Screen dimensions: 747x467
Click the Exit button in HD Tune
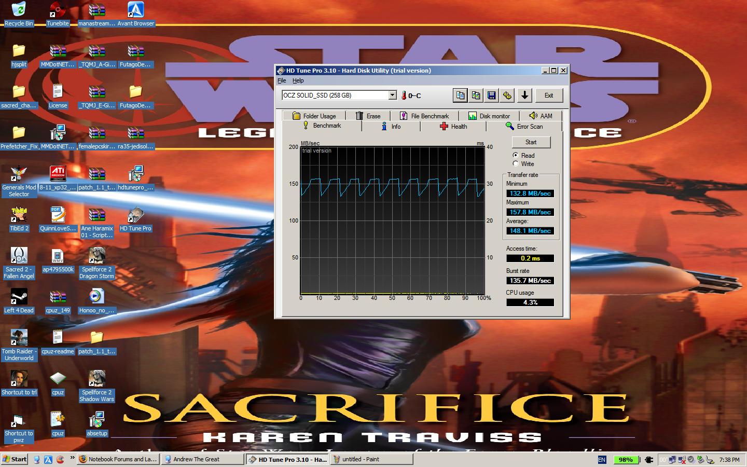pos(548,95)
